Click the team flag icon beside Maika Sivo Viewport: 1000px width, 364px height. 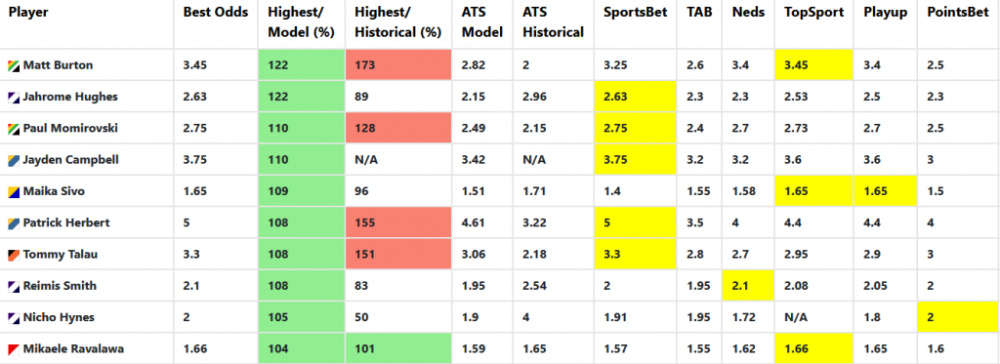point(14,191)
